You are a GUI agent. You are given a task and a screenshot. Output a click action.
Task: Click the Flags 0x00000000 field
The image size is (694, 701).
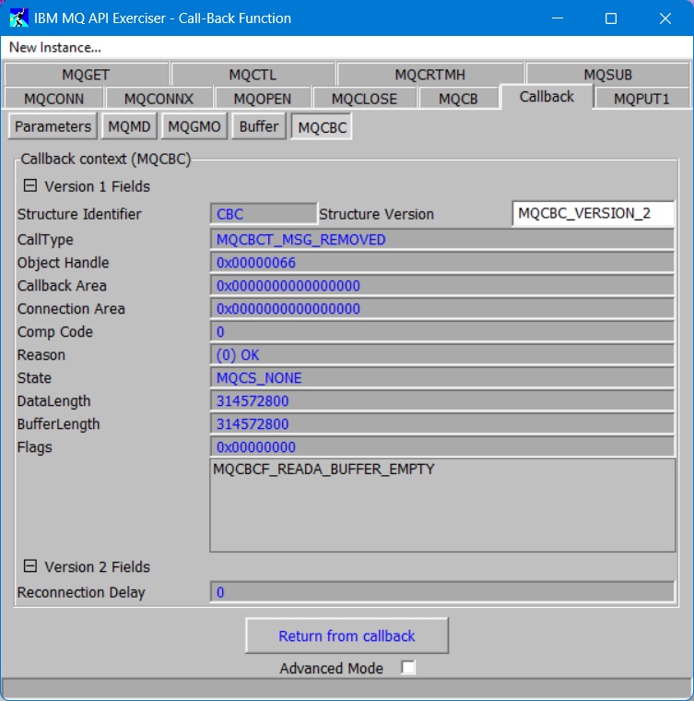point(441,447)
